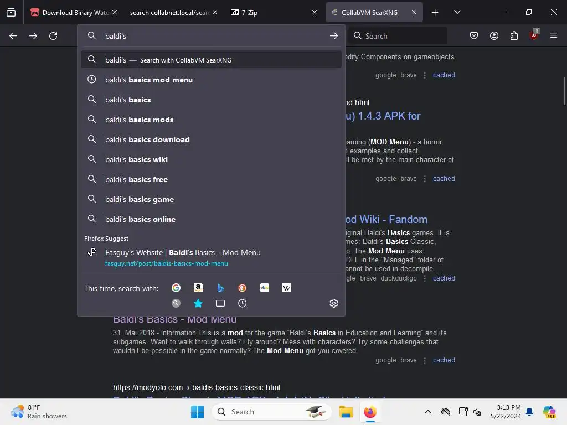Search this time with Google
567x425 pixels.
coord(176,288)
